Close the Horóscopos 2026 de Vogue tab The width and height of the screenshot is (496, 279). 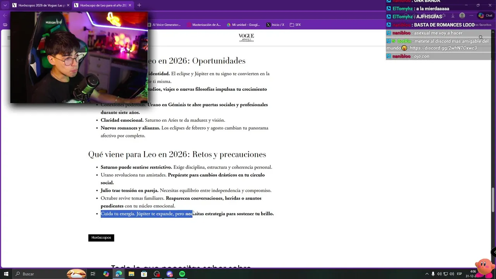(x=68, y=5)
